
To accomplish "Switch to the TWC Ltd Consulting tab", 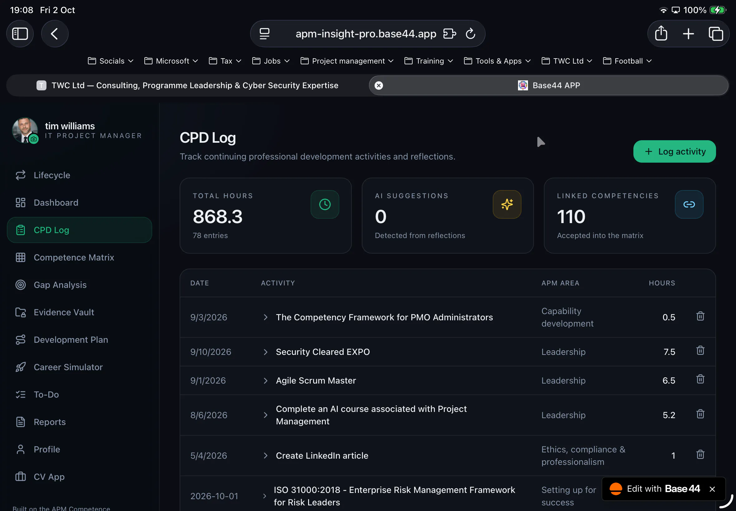I will 187,85.
